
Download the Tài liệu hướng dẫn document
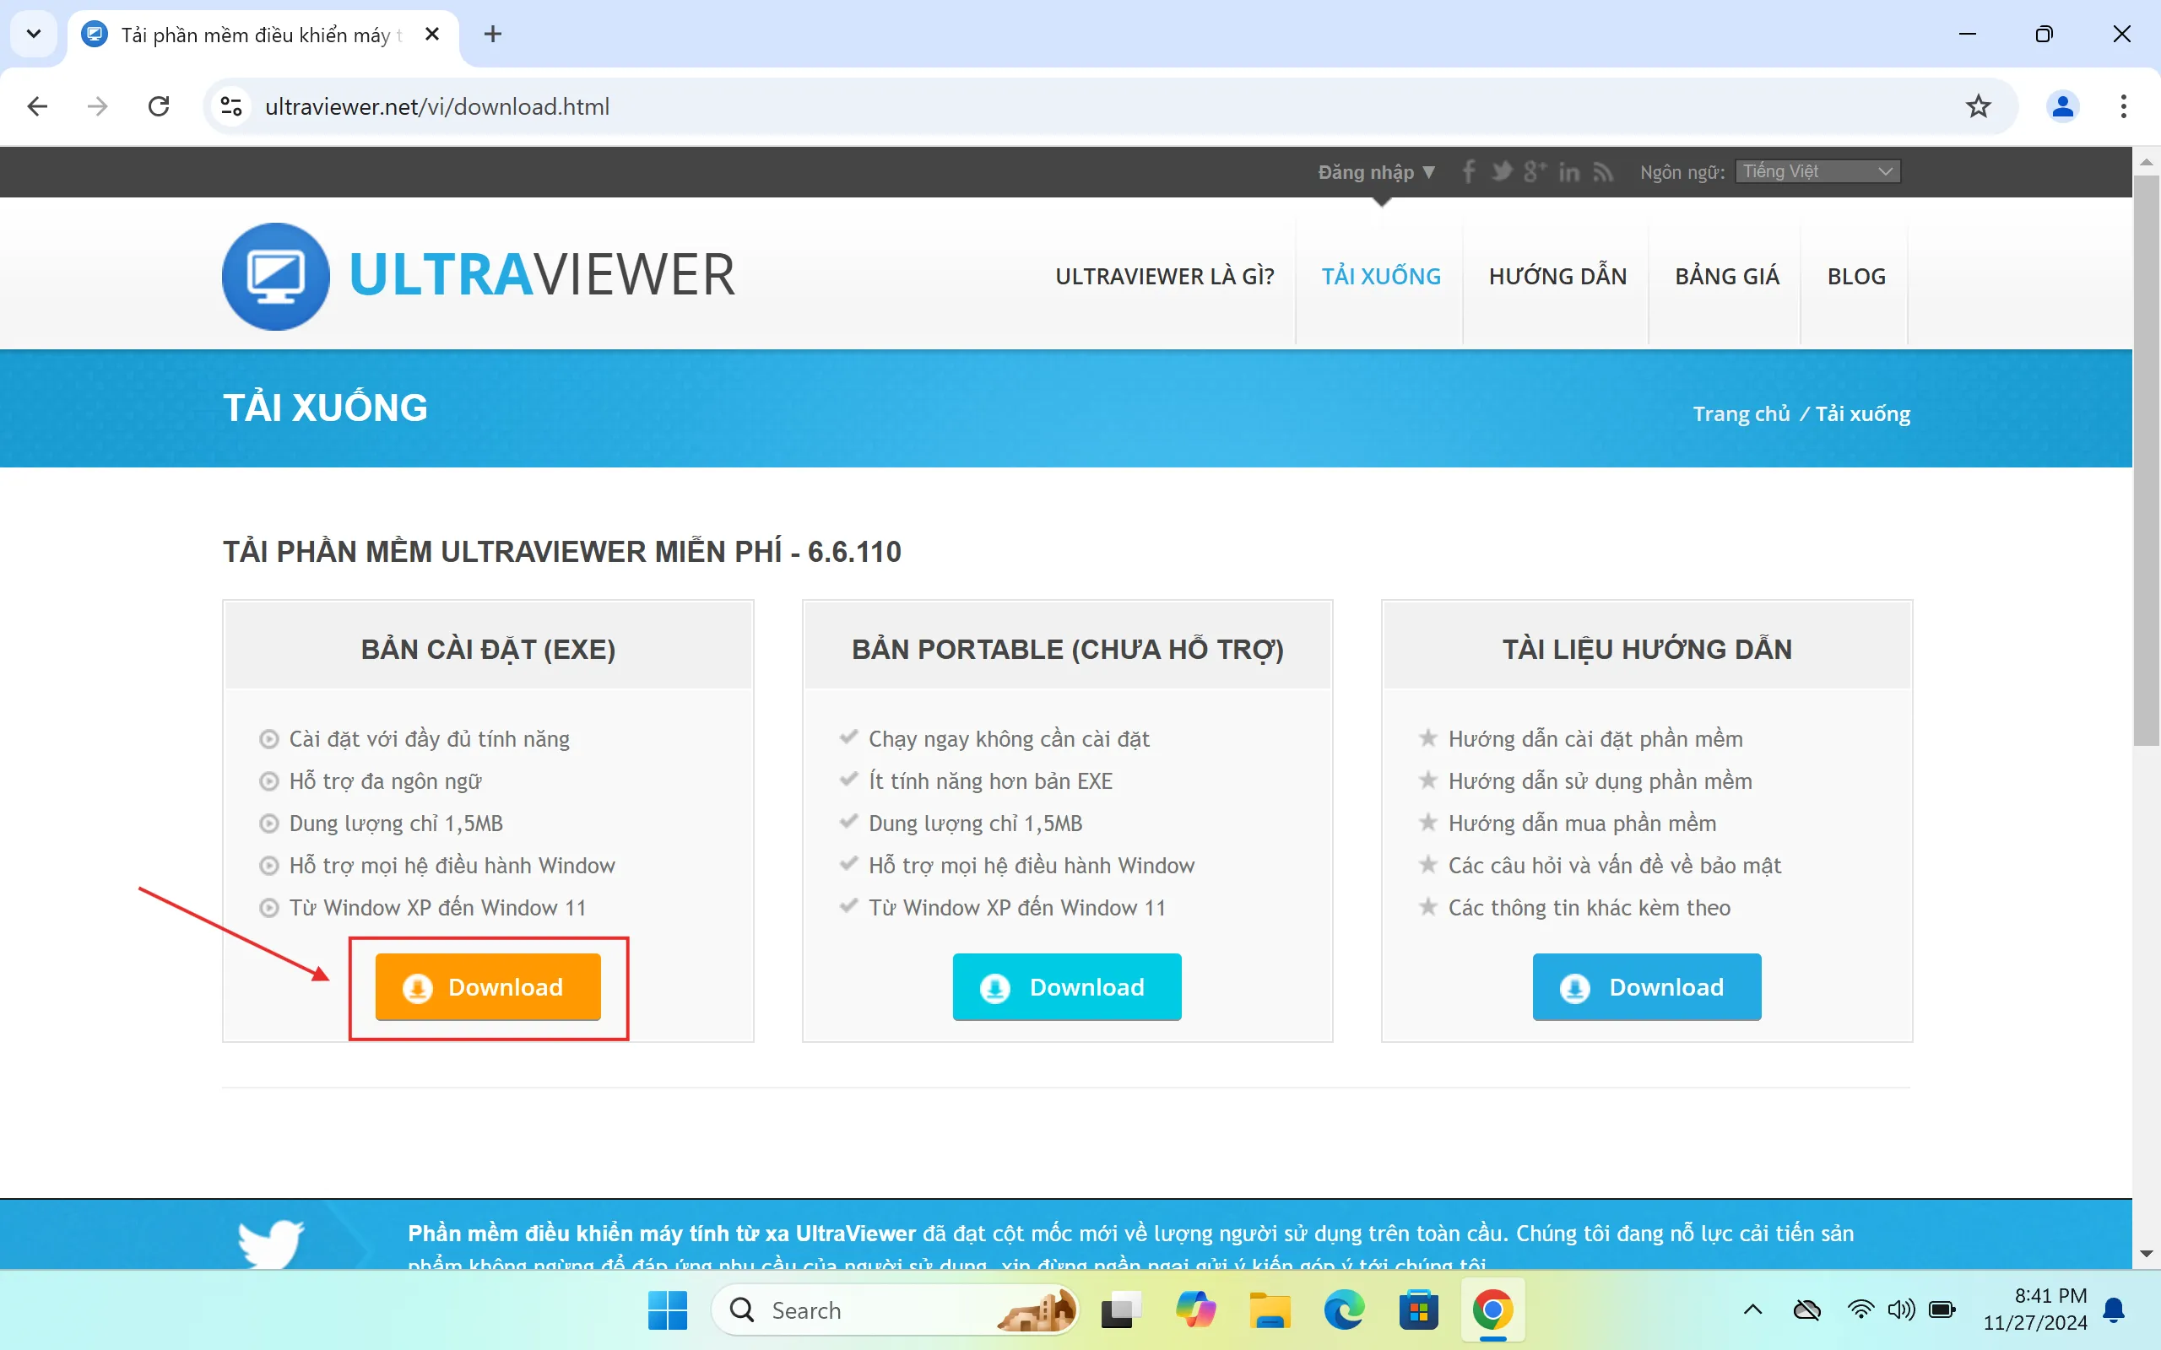point(1647,986)
